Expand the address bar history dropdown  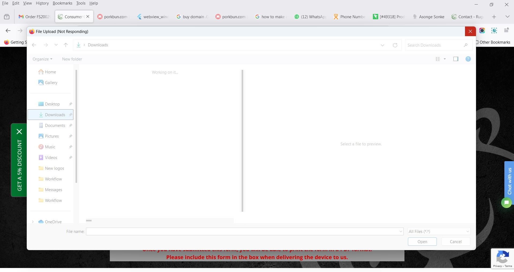[382, 45]
